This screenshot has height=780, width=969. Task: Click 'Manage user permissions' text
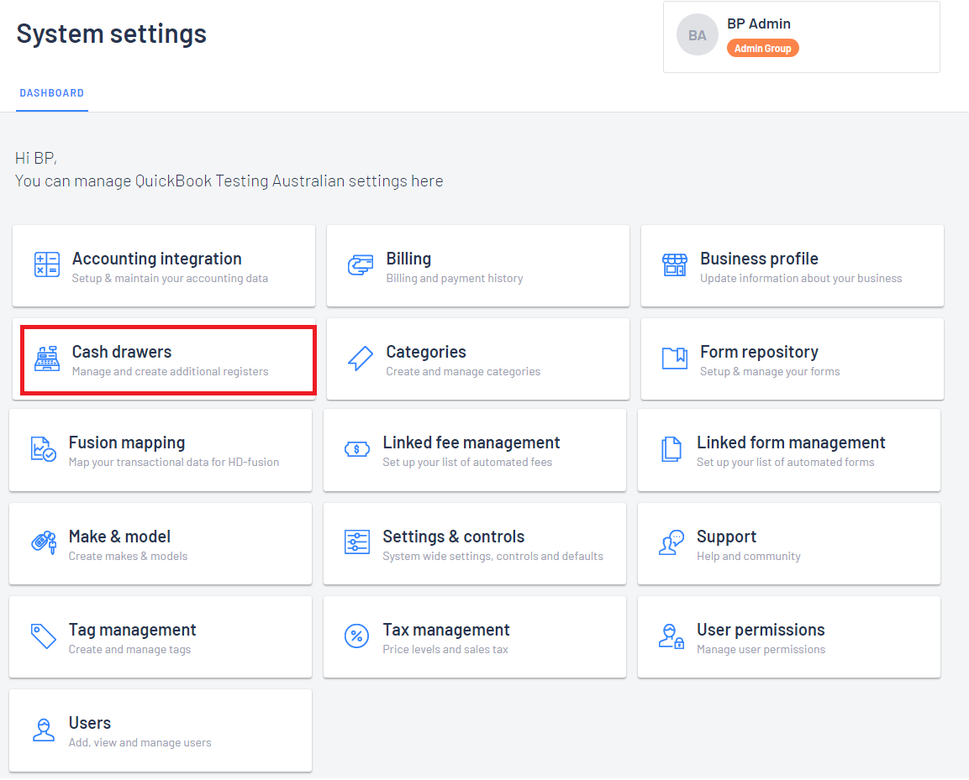761,650
